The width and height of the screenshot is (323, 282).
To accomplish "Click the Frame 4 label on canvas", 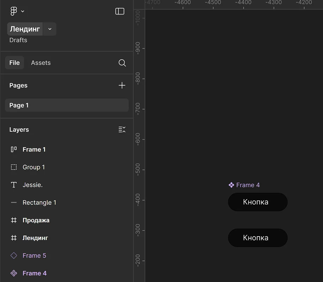I will [x=248, y=185].
